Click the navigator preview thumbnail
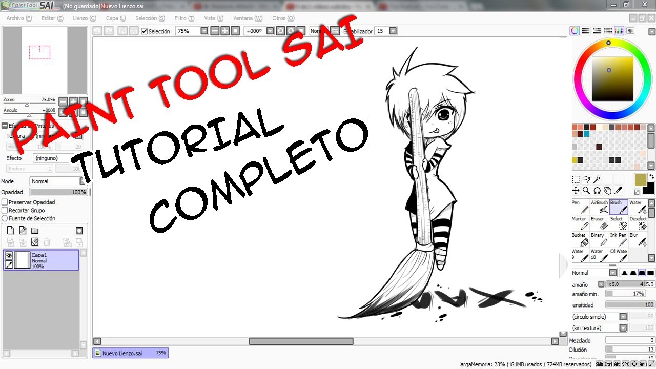 [x=45, y=60]
